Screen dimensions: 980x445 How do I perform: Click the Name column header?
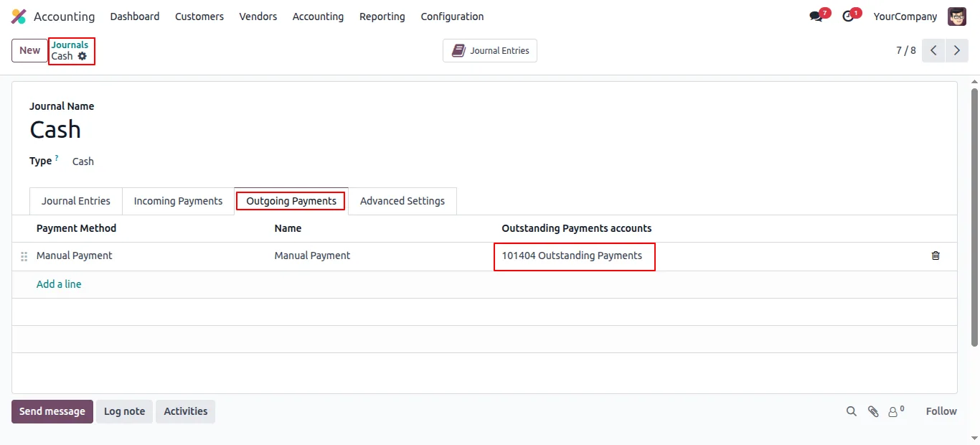[x=288, y=228]
